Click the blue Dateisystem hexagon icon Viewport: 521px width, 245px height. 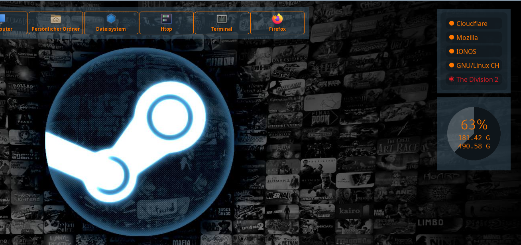[111, 19]
